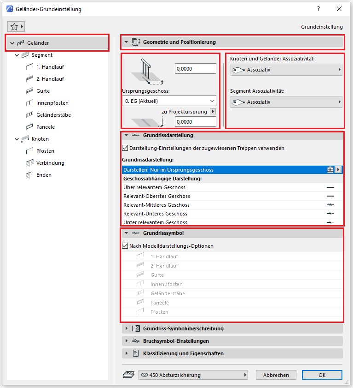
Task: Open the Segment Assoziativität dropdown
Action: click(286, 102)
